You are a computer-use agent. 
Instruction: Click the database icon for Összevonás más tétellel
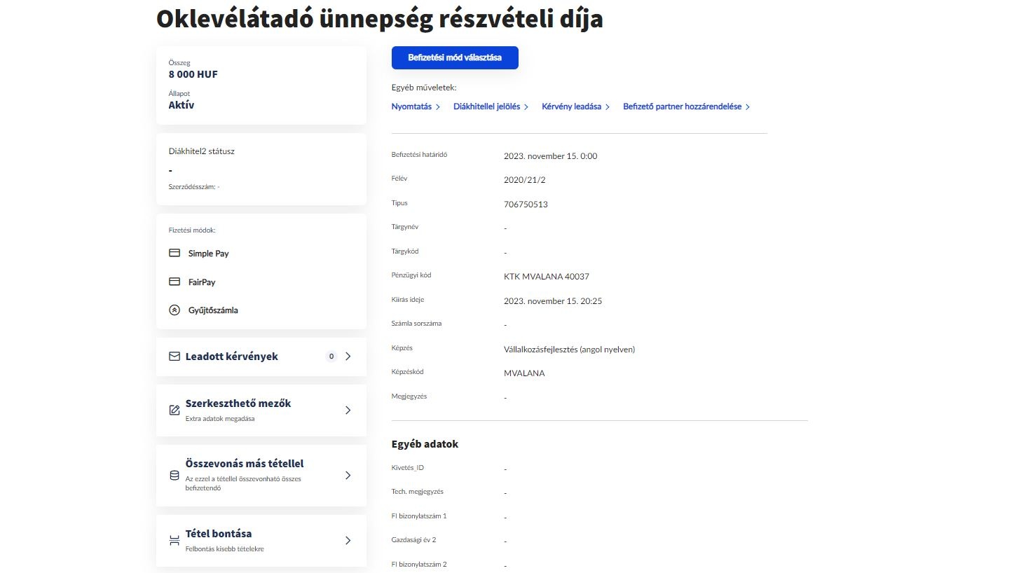point(174,475)
